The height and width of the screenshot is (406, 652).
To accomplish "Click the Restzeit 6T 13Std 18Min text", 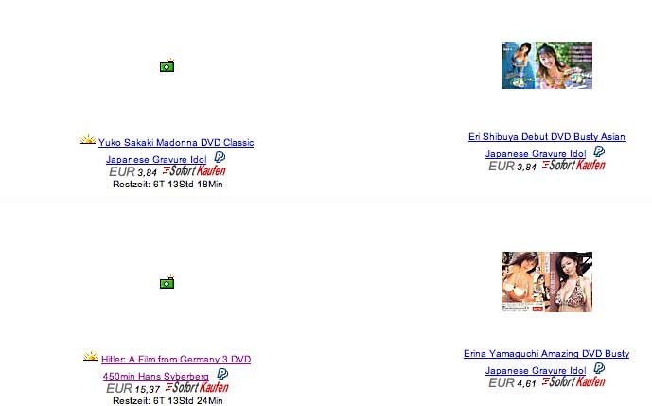I will 167,185.
